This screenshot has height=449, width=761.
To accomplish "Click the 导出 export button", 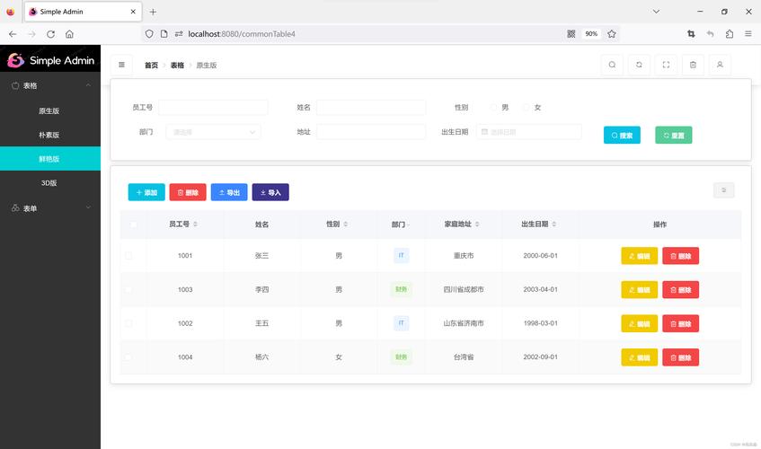I will 229,192.
